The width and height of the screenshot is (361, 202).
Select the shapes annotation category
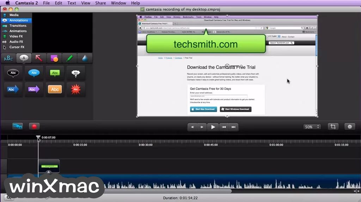click(54, 58)
